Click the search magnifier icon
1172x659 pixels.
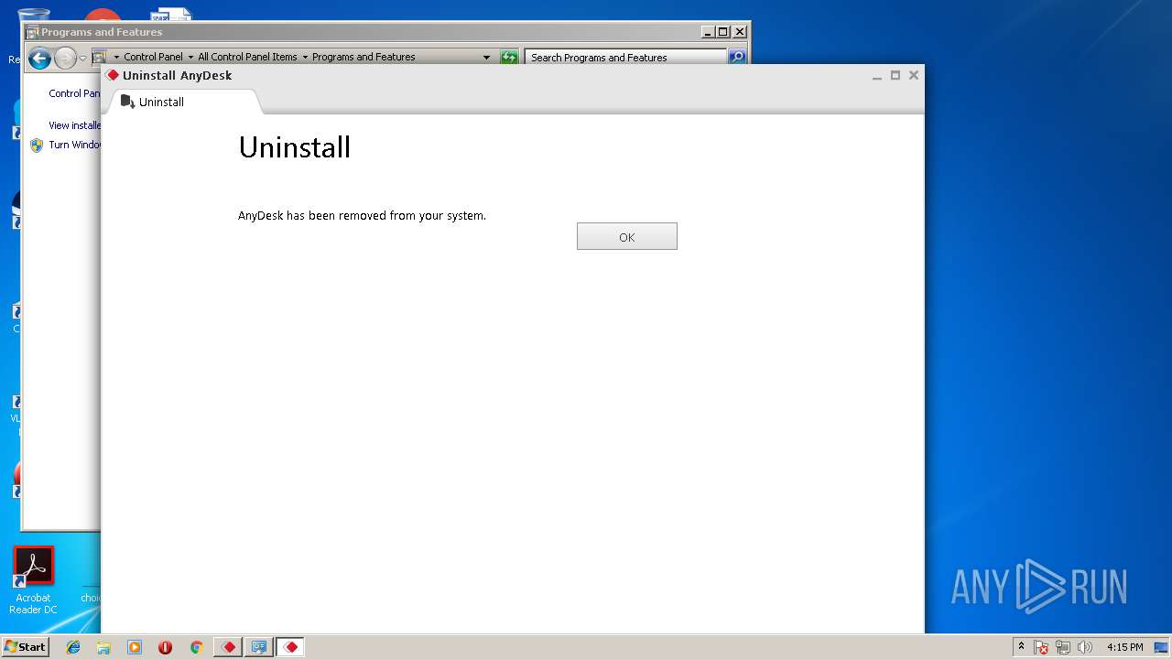tap(737, 57)
